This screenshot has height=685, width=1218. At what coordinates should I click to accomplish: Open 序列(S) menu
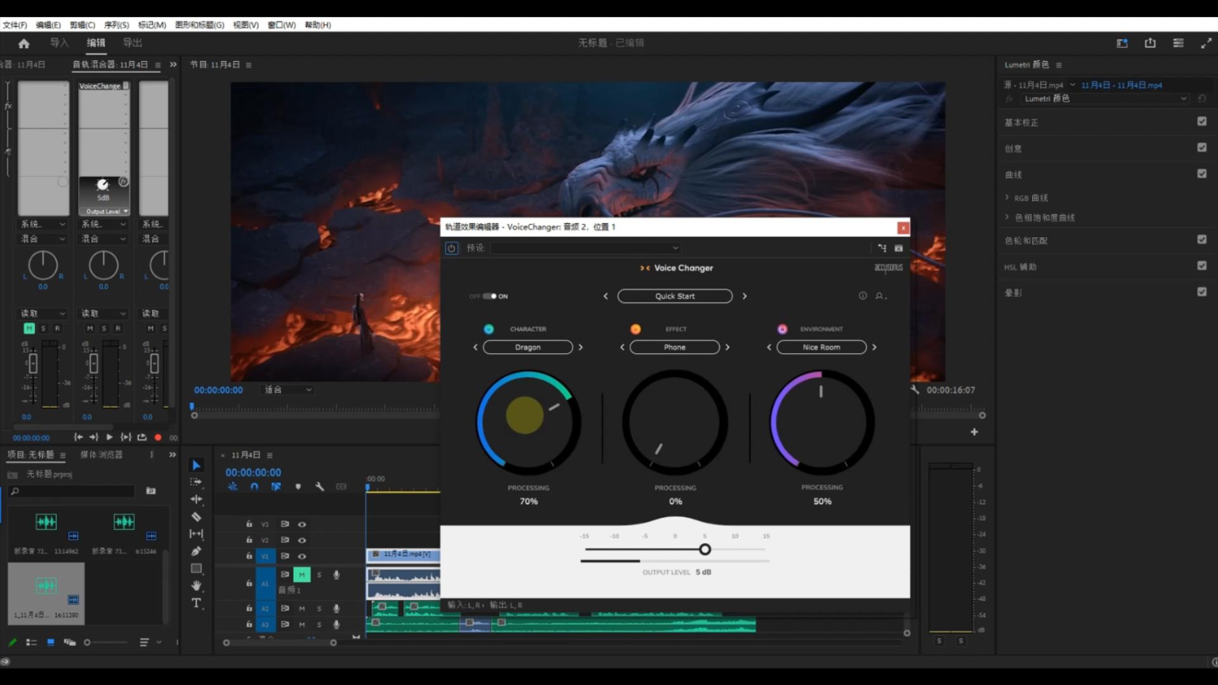coord(117,25)
